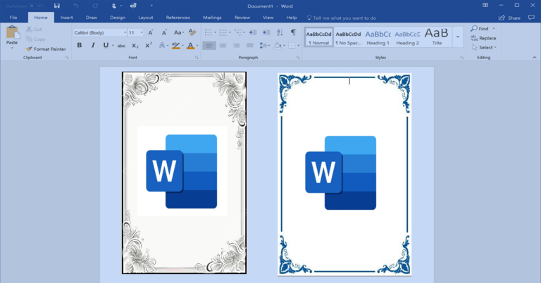Image resolution: width=541 pixels, height=283 pixels.
Task: Open the font name dropdown
Action: (125, 32)
